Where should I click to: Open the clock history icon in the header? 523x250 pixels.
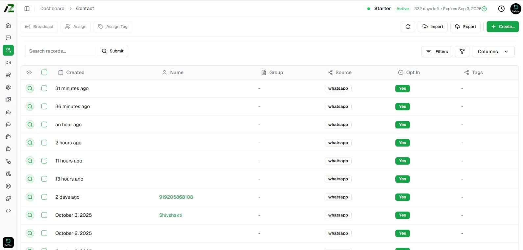pos(501,9)
